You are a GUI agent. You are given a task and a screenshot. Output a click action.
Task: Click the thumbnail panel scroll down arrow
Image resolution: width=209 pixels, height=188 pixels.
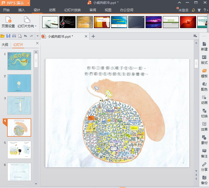pos(36,184)
